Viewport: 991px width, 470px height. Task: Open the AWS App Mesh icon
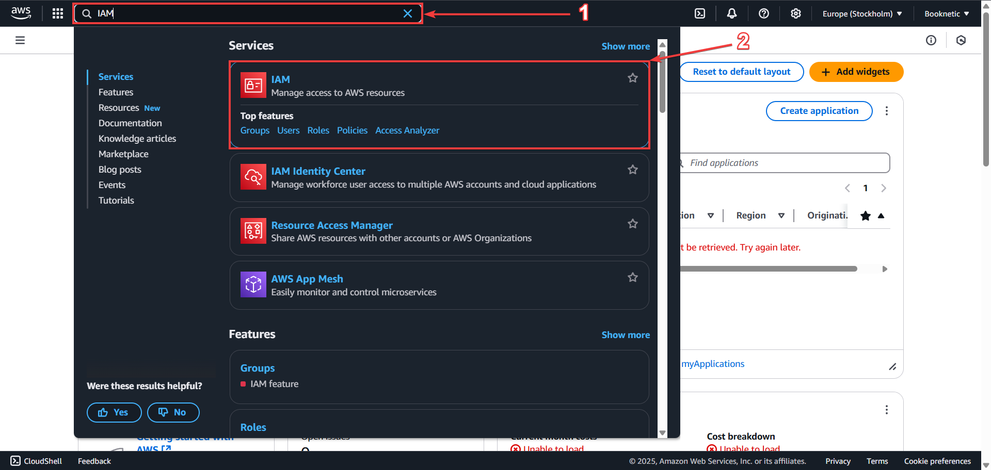pos(253,284)
